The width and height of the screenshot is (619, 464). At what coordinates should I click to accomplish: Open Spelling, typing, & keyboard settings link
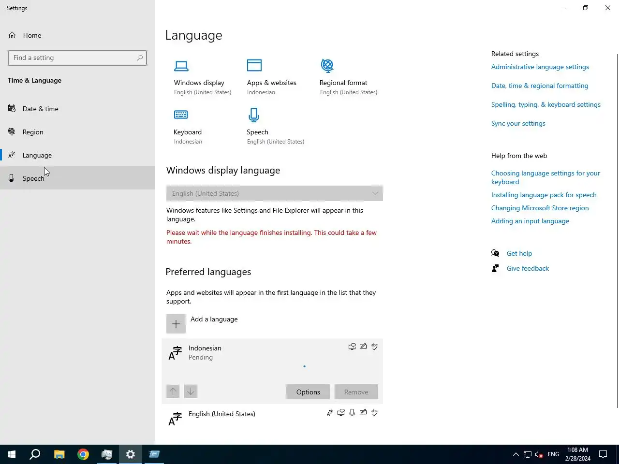[546, 104]
